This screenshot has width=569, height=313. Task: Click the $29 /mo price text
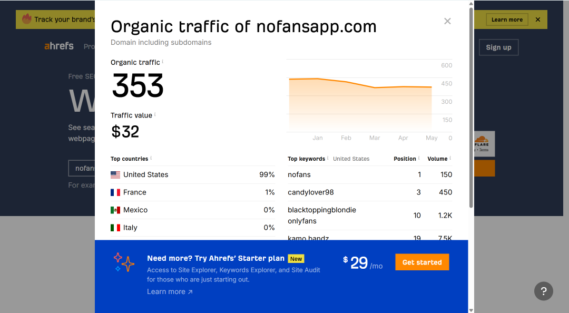(x=362, y=263)
